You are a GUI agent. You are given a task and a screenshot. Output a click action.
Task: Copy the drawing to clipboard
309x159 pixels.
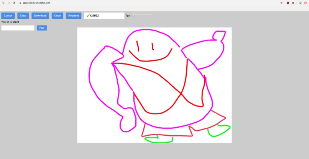[x=58, y=16]
